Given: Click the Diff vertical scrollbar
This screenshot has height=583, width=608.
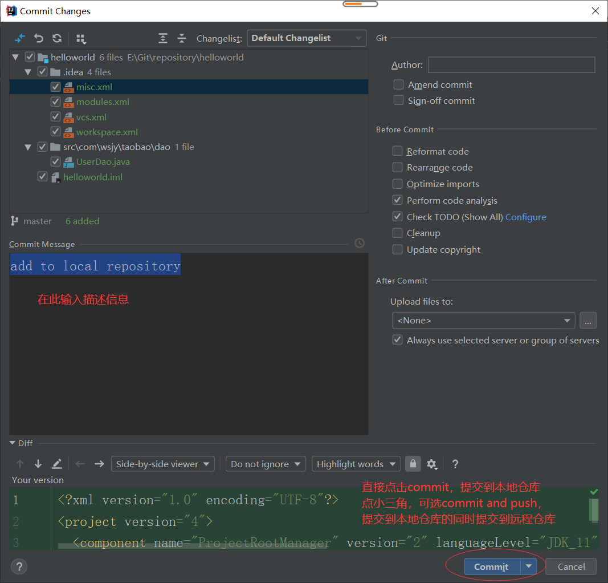Looking at the screenshot, I should click(x=593, y=510).
